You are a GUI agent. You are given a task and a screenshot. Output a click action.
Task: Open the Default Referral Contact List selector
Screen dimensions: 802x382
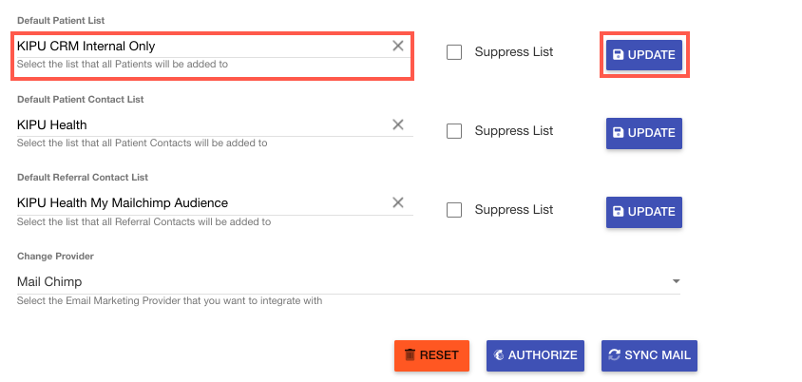[200, 202]
